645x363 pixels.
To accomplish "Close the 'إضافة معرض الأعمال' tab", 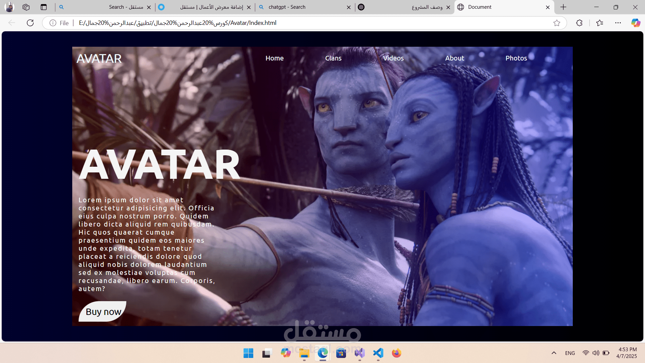I will (249, 7).
